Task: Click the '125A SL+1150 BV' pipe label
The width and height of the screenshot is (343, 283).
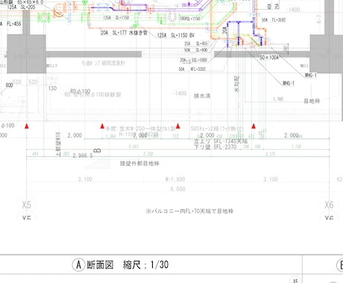Action: point(175,36)
